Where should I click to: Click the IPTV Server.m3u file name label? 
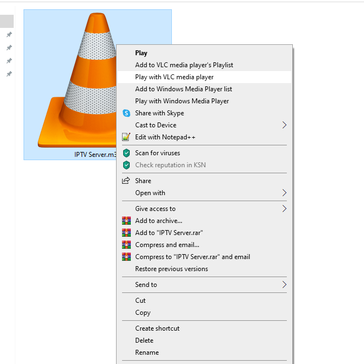click(x=95, y=155)
